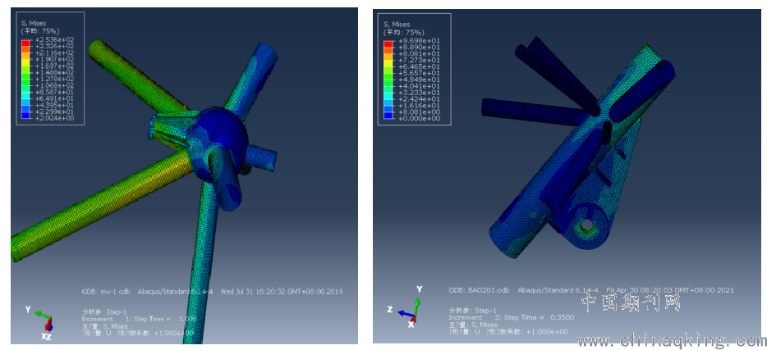Click the left legend title "S, Mises"

34,24
